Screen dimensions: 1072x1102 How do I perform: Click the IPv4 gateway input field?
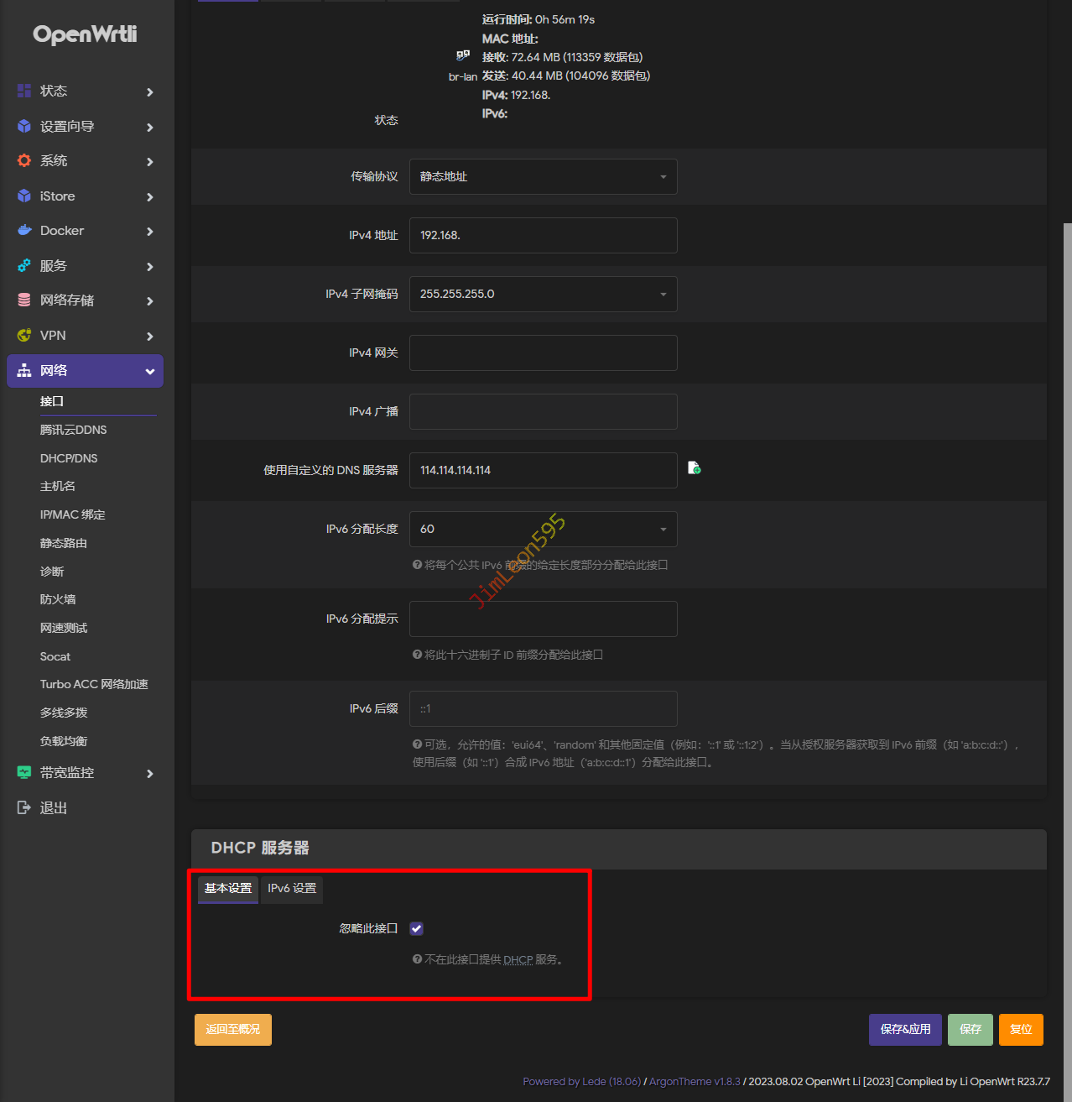pos(543,353)
